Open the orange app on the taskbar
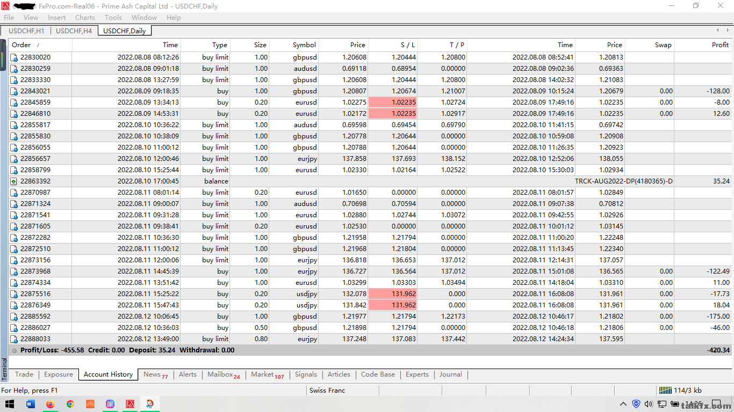Viewport: 734px width, 412px height. click(x=90, y=404)
